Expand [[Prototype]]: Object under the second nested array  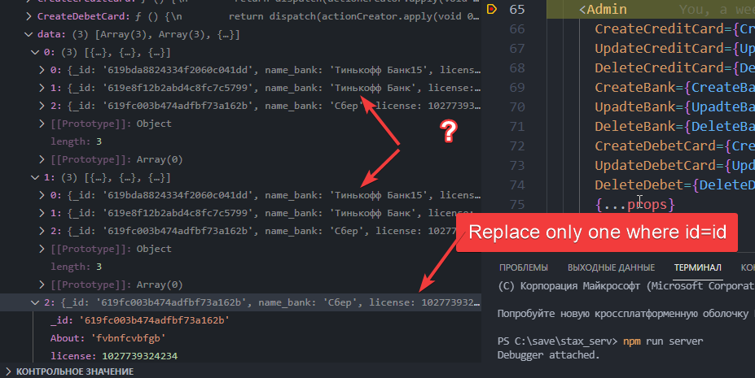click(x=42, y=249)
